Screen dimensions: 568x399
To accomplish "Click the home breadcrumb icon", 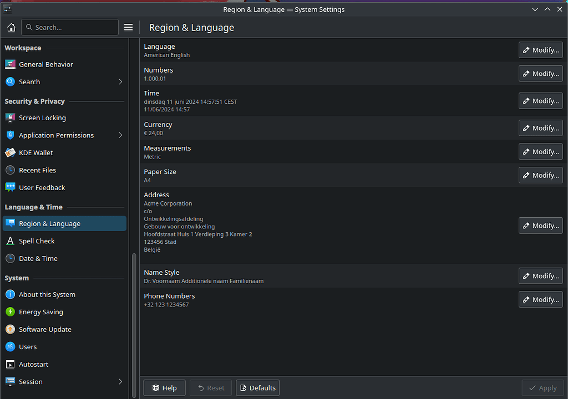I will [11, 27].
